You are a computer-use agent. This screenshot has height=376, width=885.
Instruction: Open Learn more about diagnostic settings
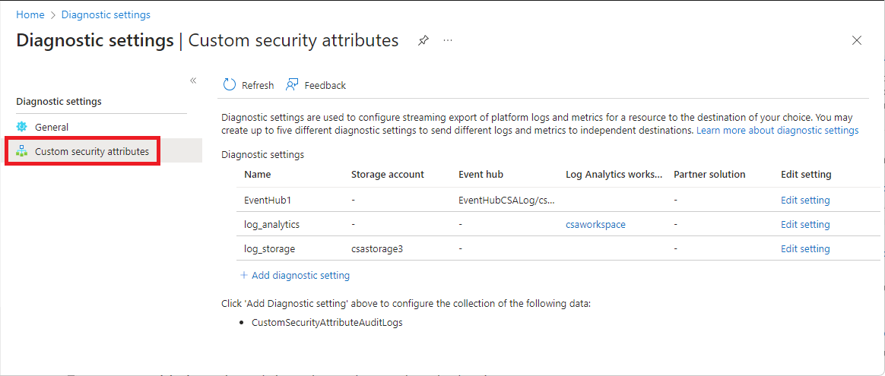777,131
